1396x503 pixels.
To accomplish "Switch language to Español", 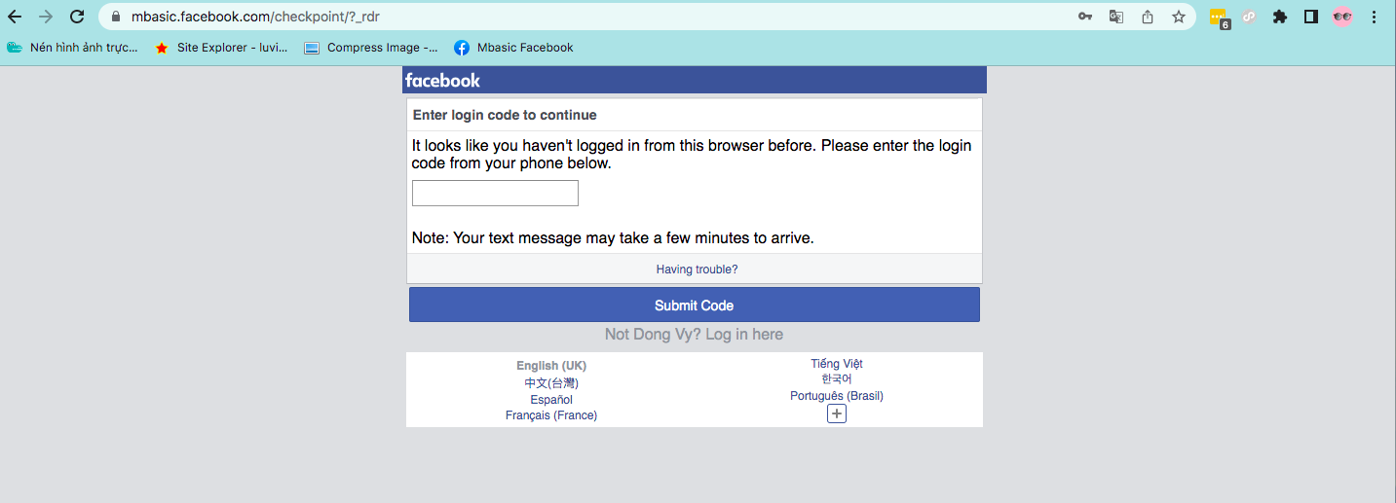I will click(x=551, y=400).
